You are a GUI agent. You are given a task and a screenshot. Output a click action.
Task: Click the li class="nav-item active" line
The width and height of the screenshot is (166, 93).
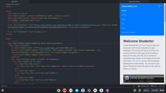click(28, 64)
